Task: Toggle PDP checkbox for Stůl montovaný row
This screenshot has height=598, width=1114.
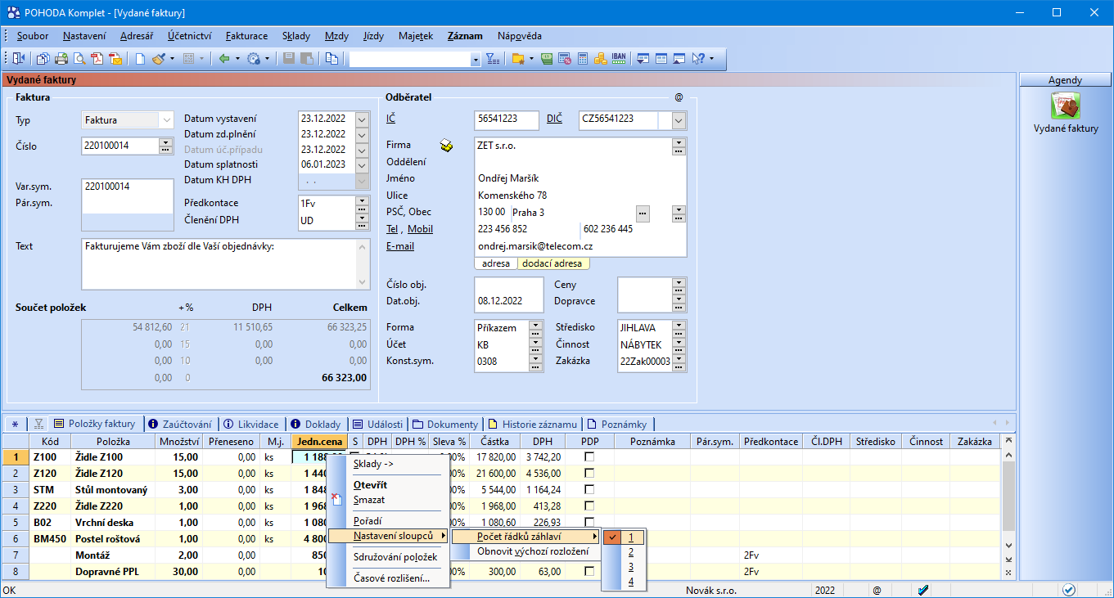Action: 589,490
